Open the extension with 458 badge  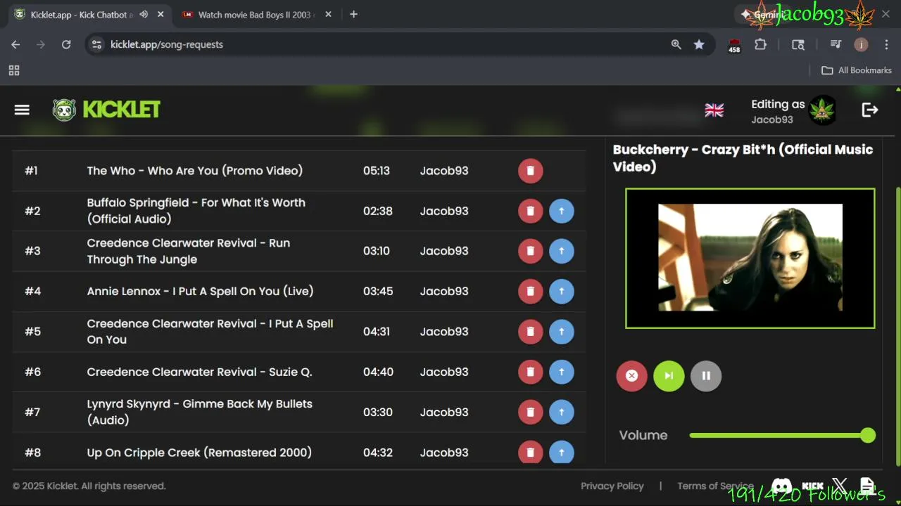pyautogui.click(x=734, y=46)
